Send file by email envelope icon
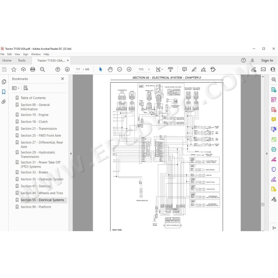This screenshot has height=278, width=278. click(263, 69)
